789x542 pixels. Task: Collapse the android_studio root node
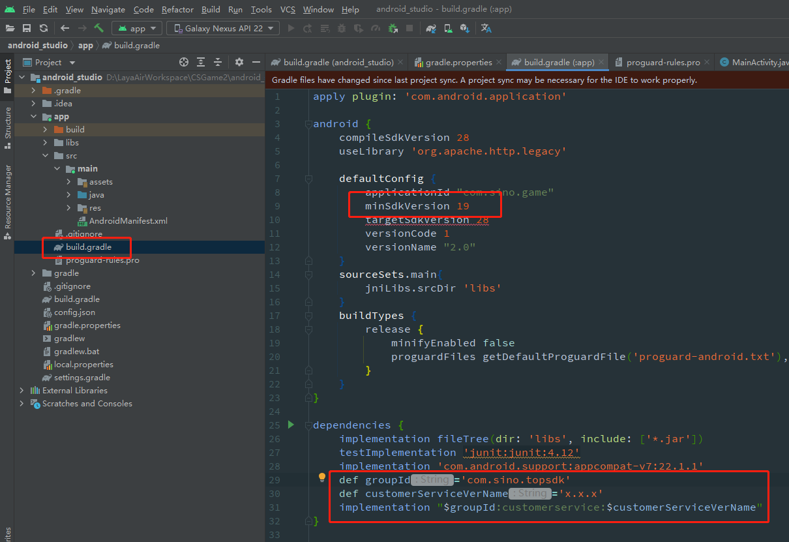point(22,77)
